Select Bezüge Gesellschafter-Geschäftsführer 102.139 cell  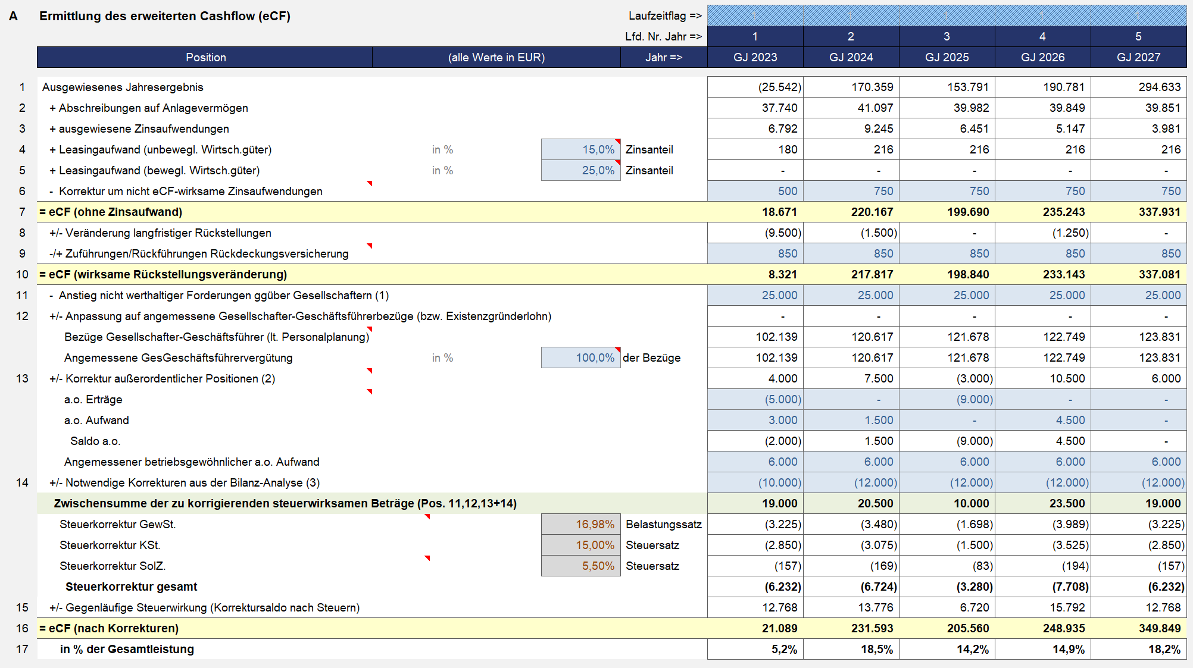[755, 337]
